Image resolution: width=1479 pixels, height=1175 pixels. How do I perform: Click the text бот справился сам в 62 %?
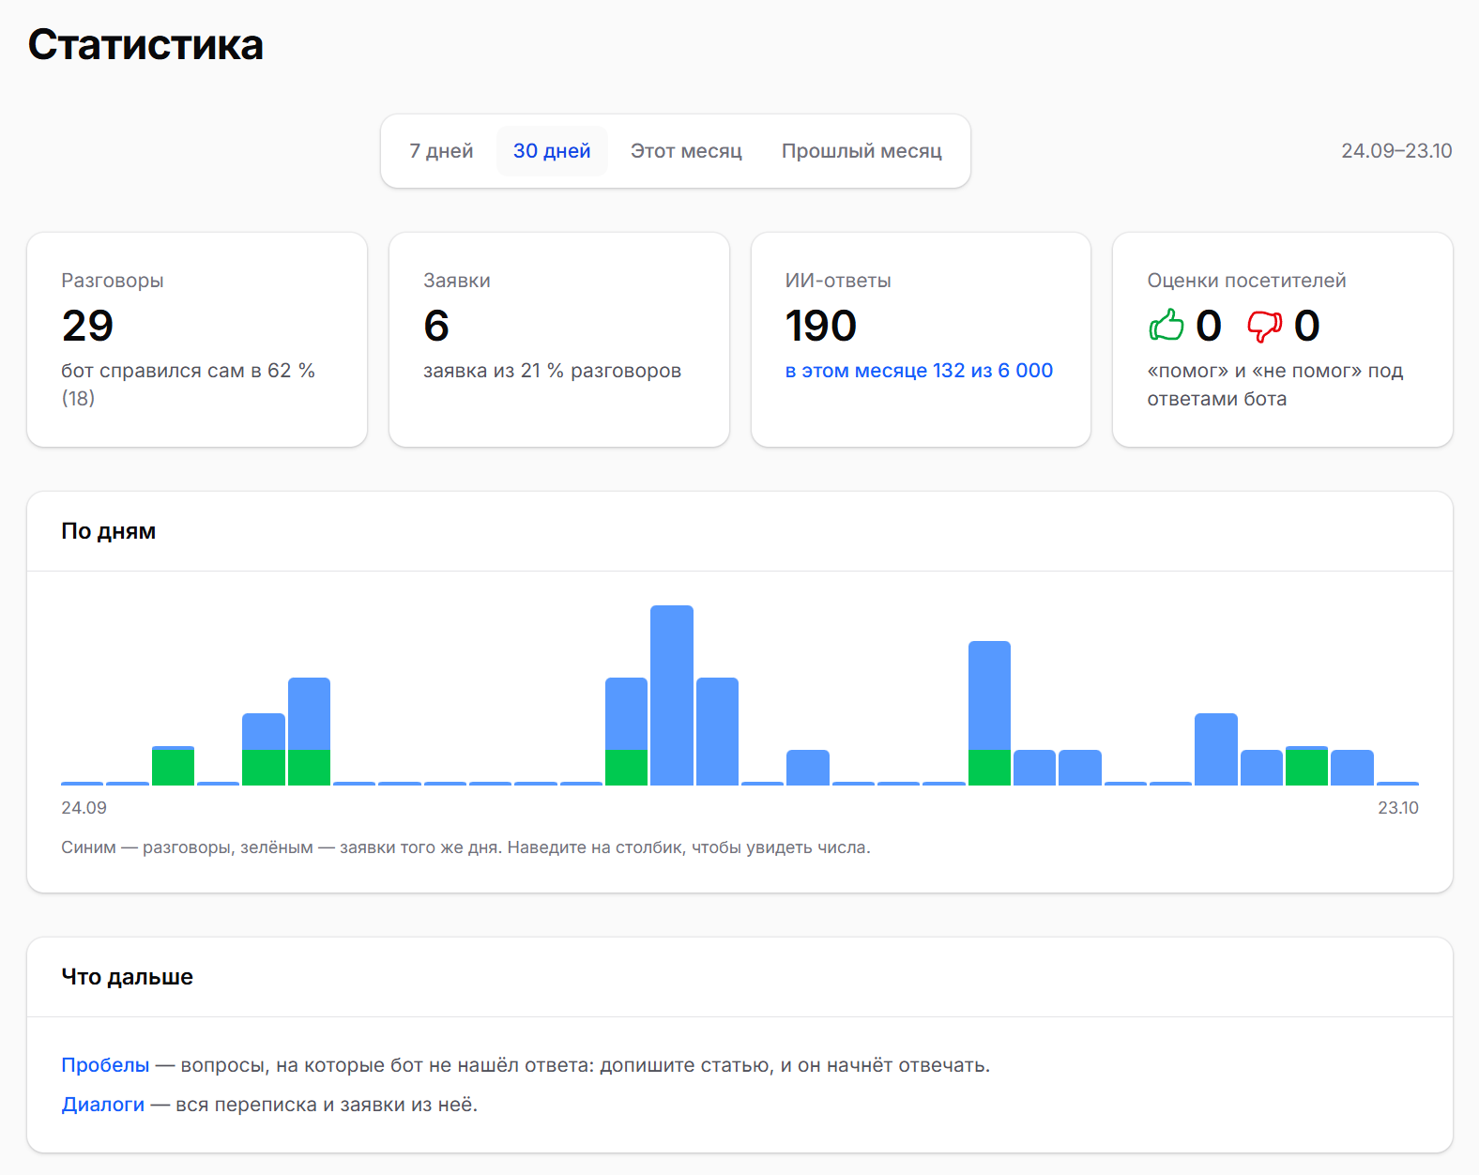[x=188, y=371]
